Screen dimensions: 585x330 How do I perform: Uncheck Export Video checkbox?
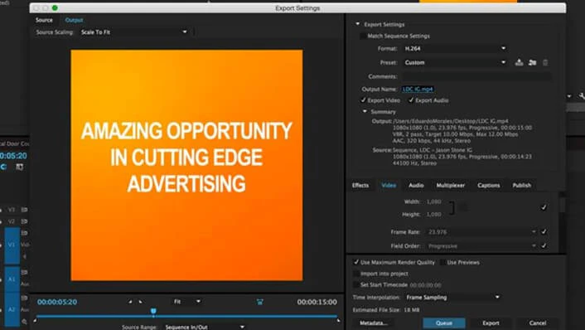[363, 100]
